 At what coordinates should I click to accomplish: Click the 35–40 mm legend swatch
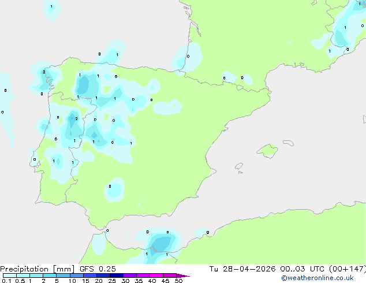coord(143,275)
